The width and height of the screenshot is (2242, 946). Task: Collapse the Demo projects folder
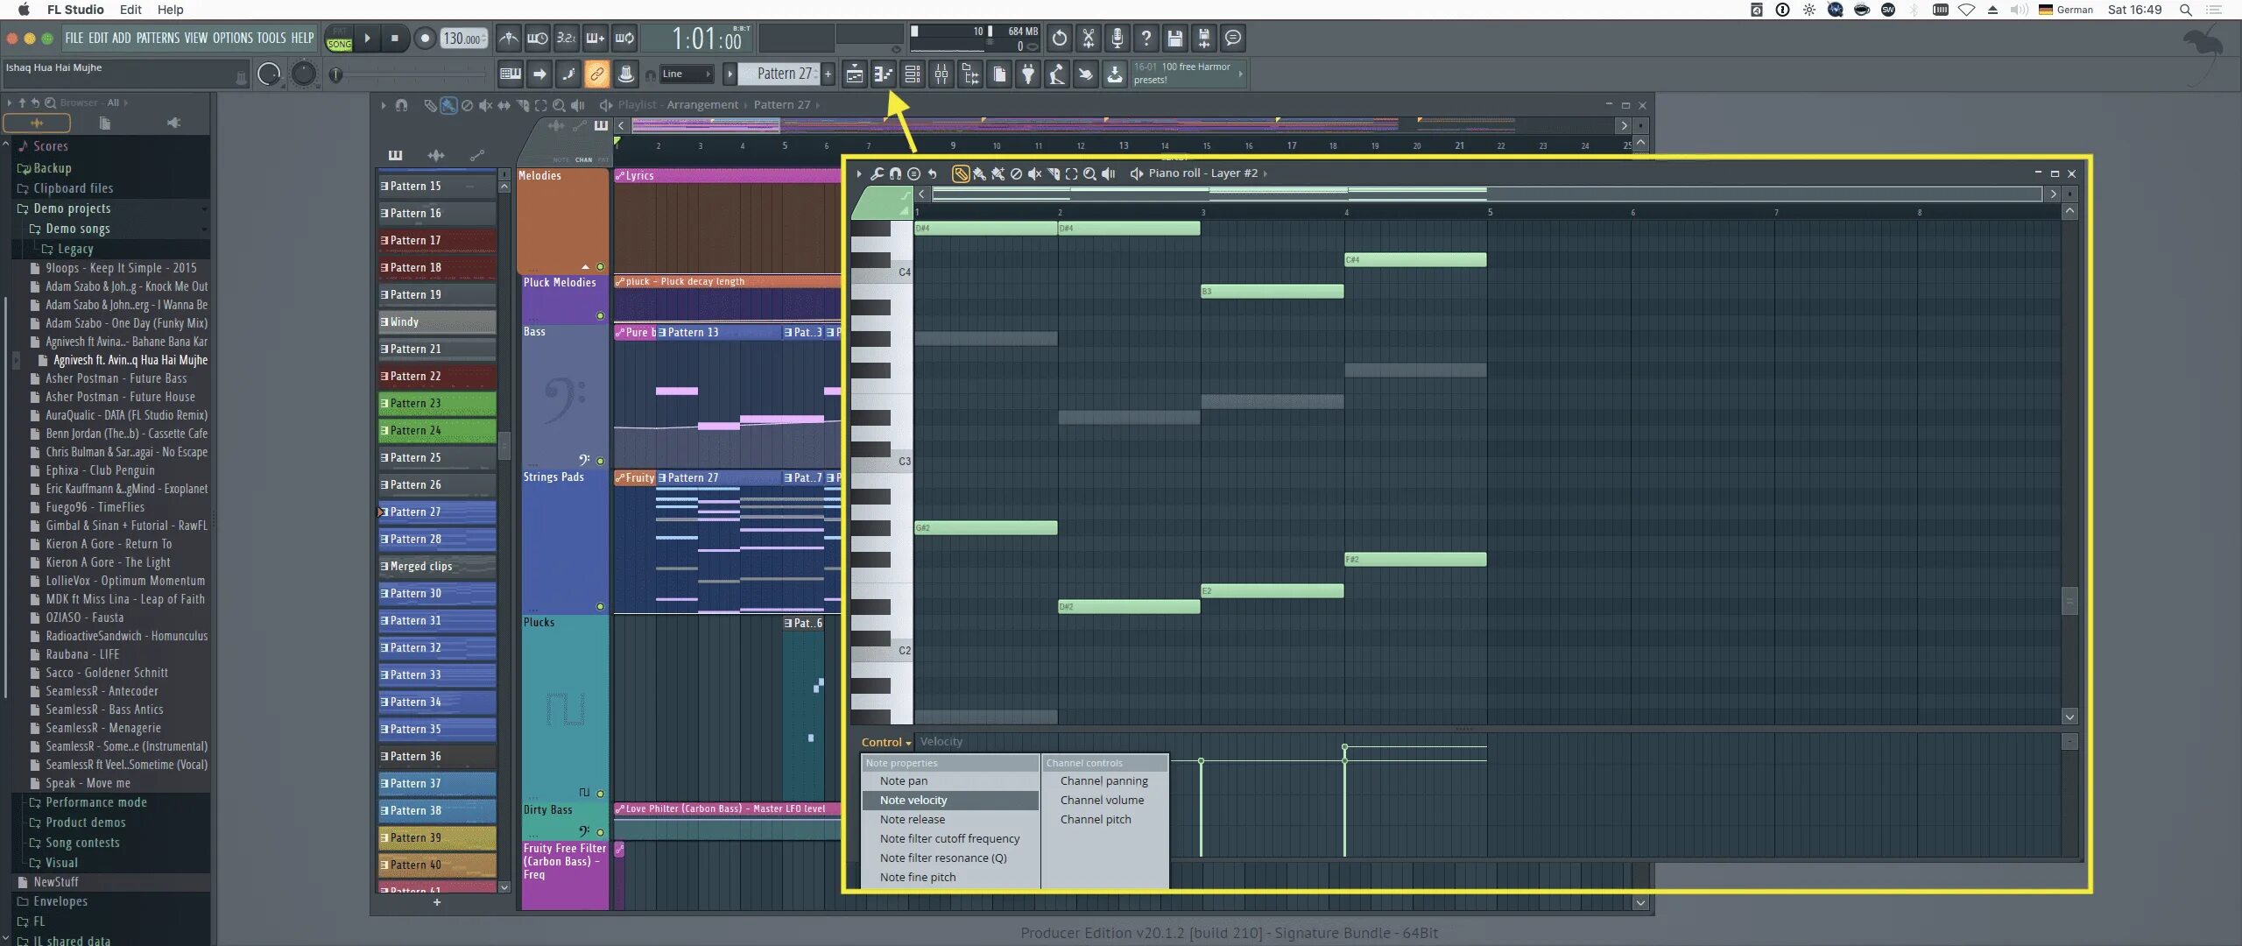point(72,208)
